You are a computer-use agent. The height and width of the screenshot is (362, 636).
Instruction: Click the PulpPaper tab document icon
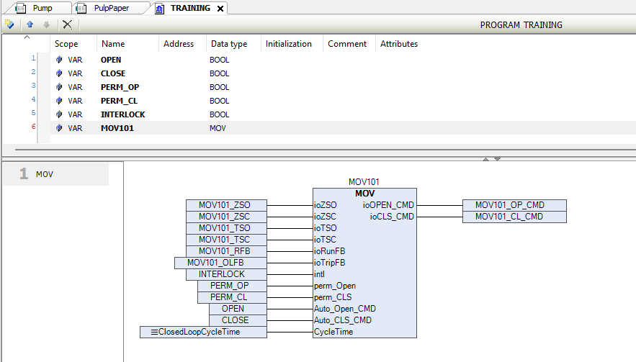[x=81, y=8]
